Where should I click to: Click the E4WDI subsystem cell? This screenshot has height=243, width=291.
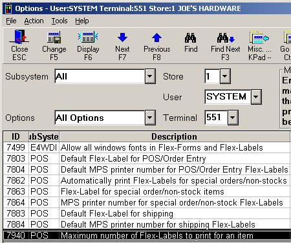click(44, 147)
